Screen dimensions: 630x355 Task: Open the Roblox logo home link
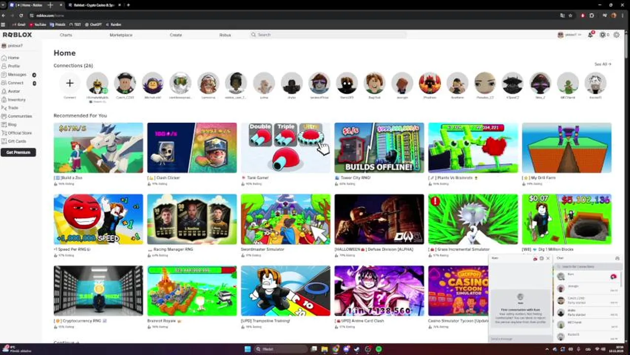click(x=17, y=35)
